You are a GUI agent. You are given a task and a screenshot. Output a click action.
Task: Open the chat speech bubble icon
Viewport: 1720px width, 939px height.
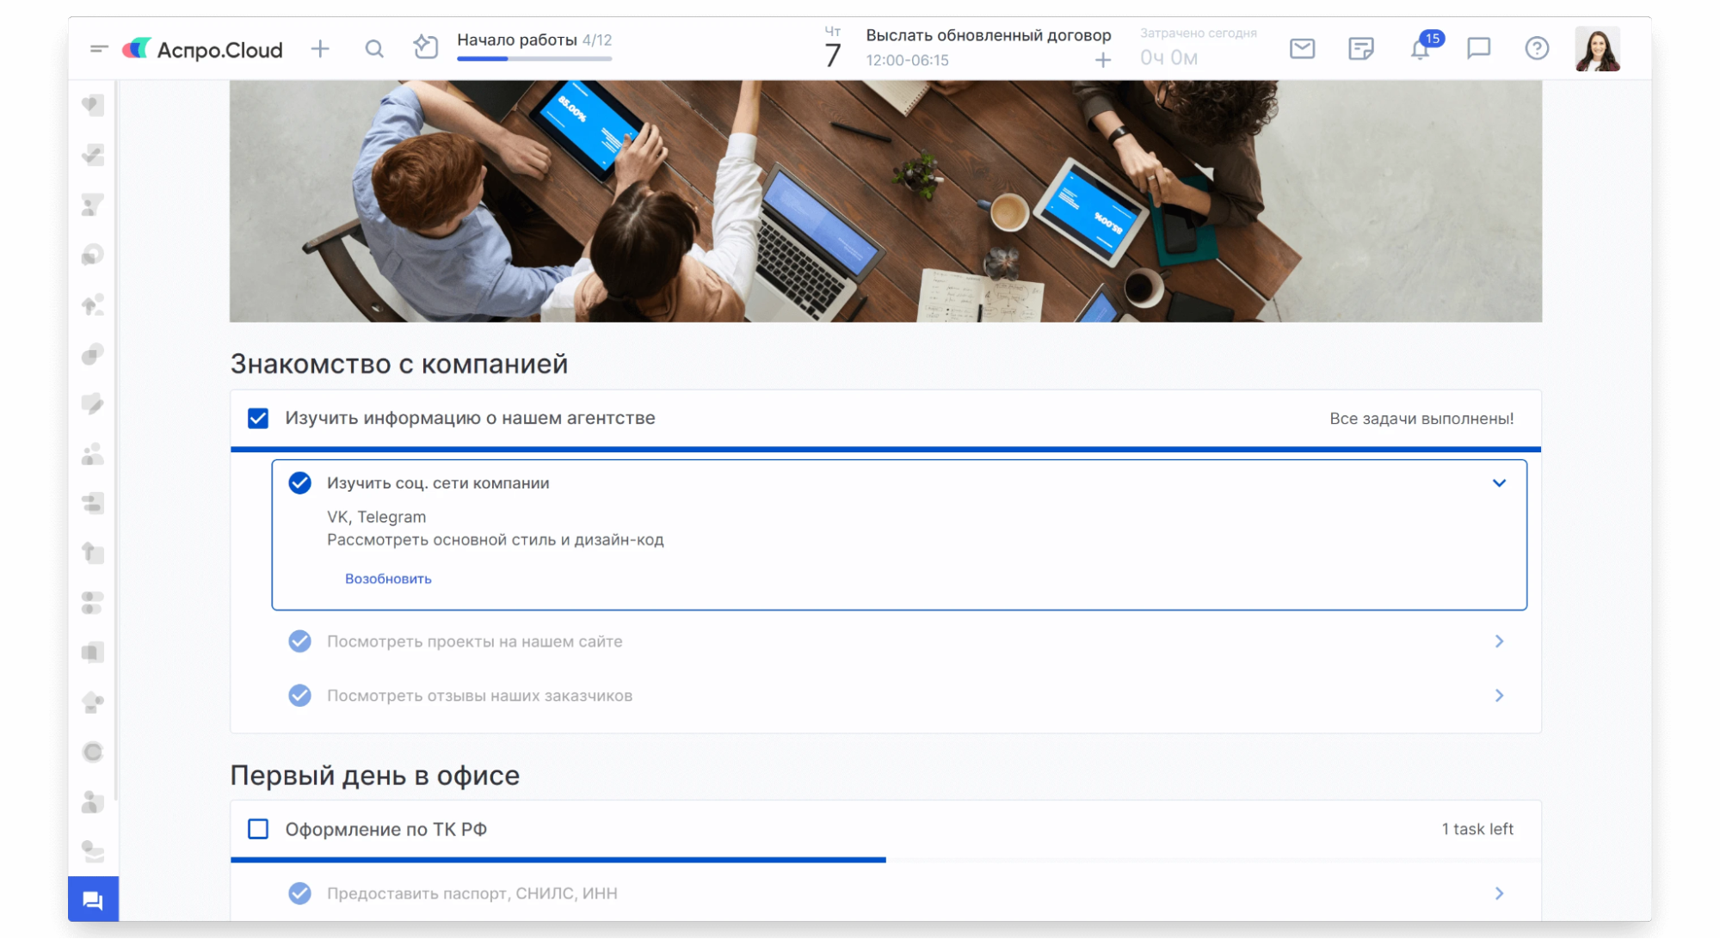coord(1478,49)
